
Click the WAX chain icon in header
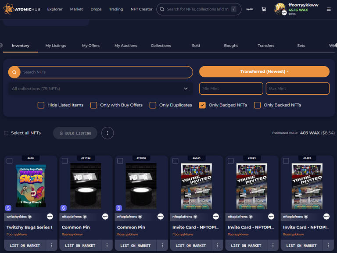tap(250, 9)
